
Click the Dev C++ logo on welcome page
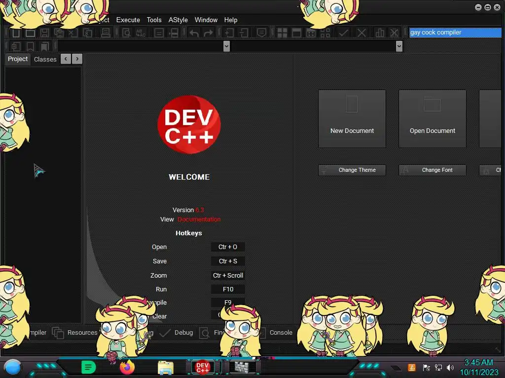tap(189, 125)
